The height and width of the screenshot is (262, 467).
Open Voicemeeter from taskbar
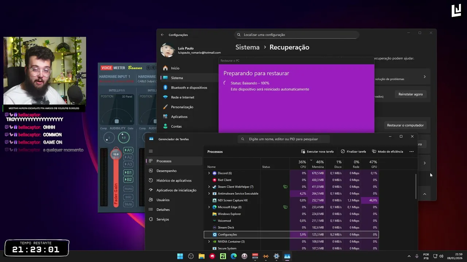point(255,256)
